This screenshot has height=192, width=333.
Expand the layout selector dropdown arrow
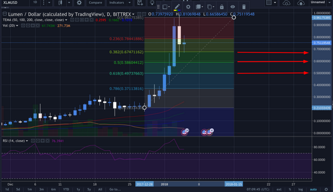(275, 3)
